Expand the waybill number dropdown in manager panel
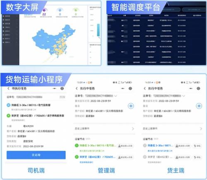Image resolution: width=207 pixels, height=180 pixels. [116, 96]
